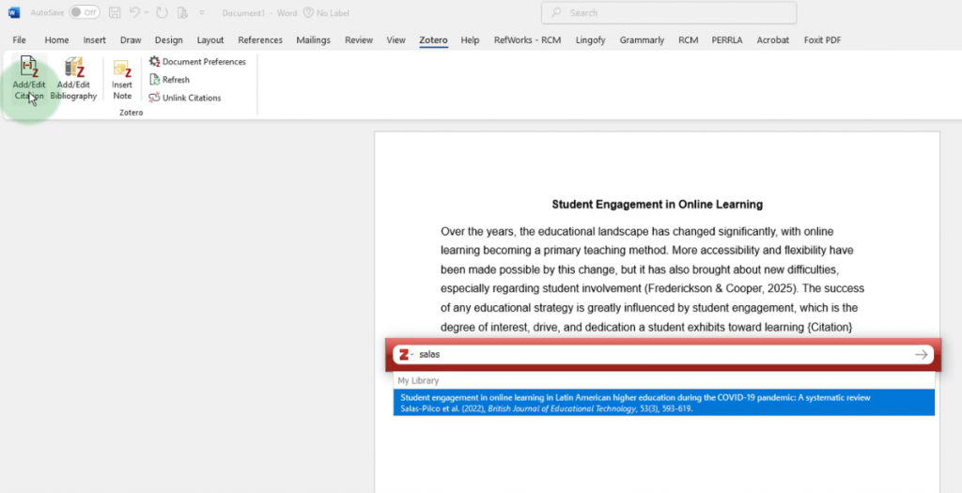Switch to the References tab
Screen dimensions: 962x493
click(x=260, y=40)
